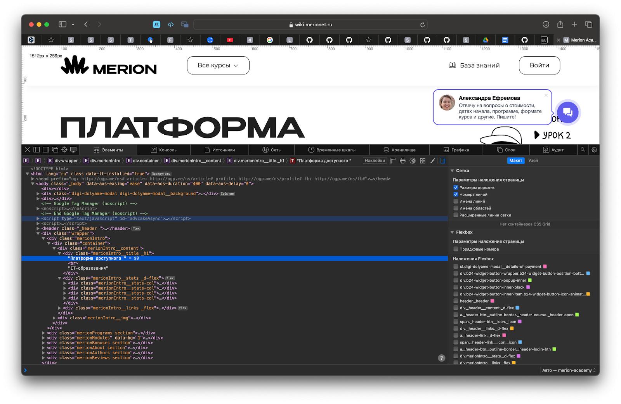621x404 pixels.
Task: Check Расширенные линии сетки
Action: (x=456, y=215)
